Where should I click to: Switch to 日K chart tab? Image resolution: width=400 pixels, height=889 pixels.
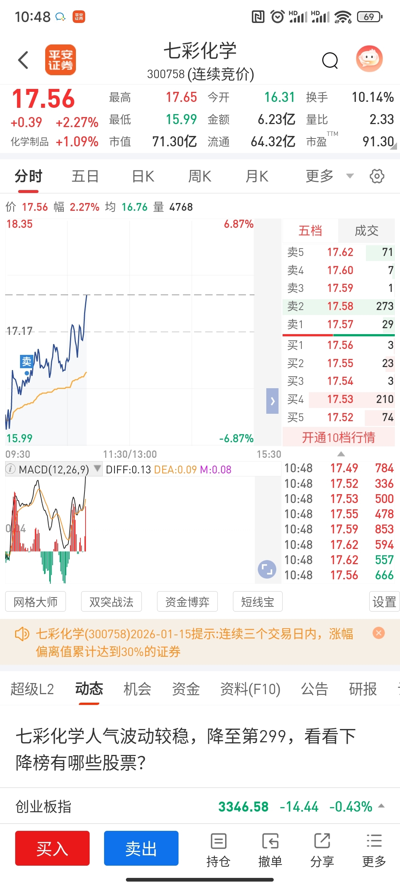pos(143,176)
